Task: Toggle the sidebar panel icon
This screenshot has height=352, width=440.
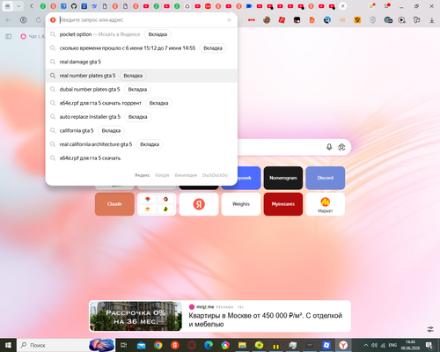Action: (9, 36)
